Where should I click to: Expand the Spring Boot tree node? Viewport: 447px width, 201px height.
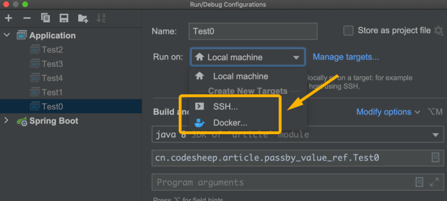coord(7,121)
